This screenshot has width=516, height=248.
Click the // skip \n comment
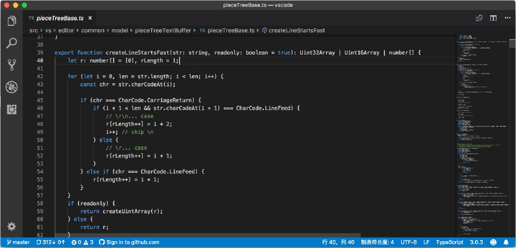(x=137, y=132)
